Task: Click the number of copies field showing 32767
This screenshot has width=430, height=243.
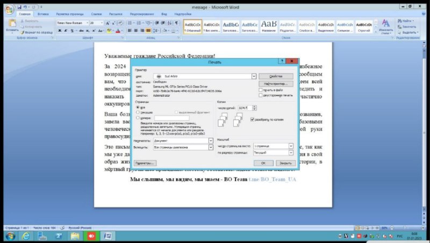Action: (x=245, y=108)
